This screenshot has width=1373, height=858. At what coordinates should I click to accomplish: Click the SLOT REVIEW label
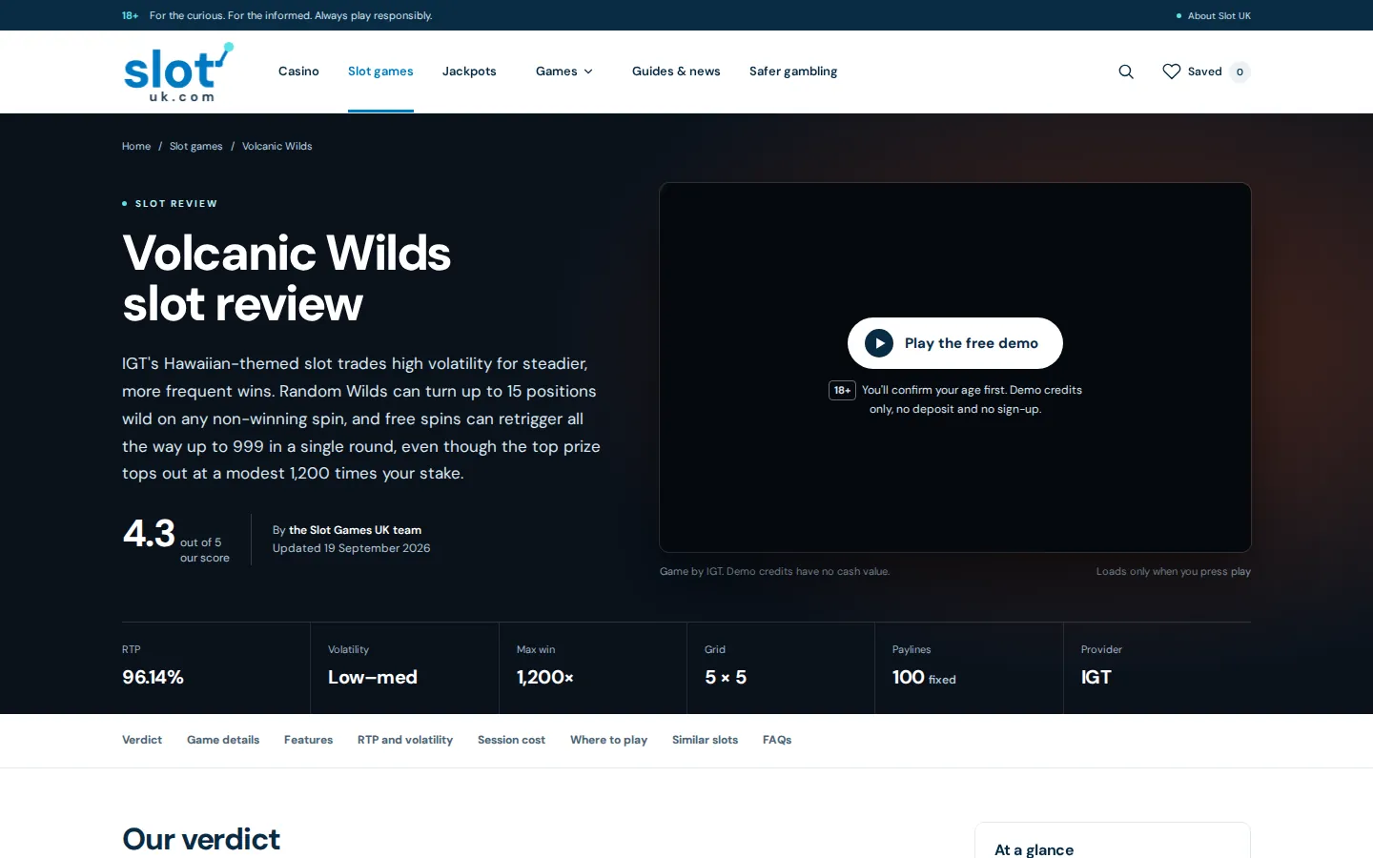pyautogui.click(x=176, y=204)
